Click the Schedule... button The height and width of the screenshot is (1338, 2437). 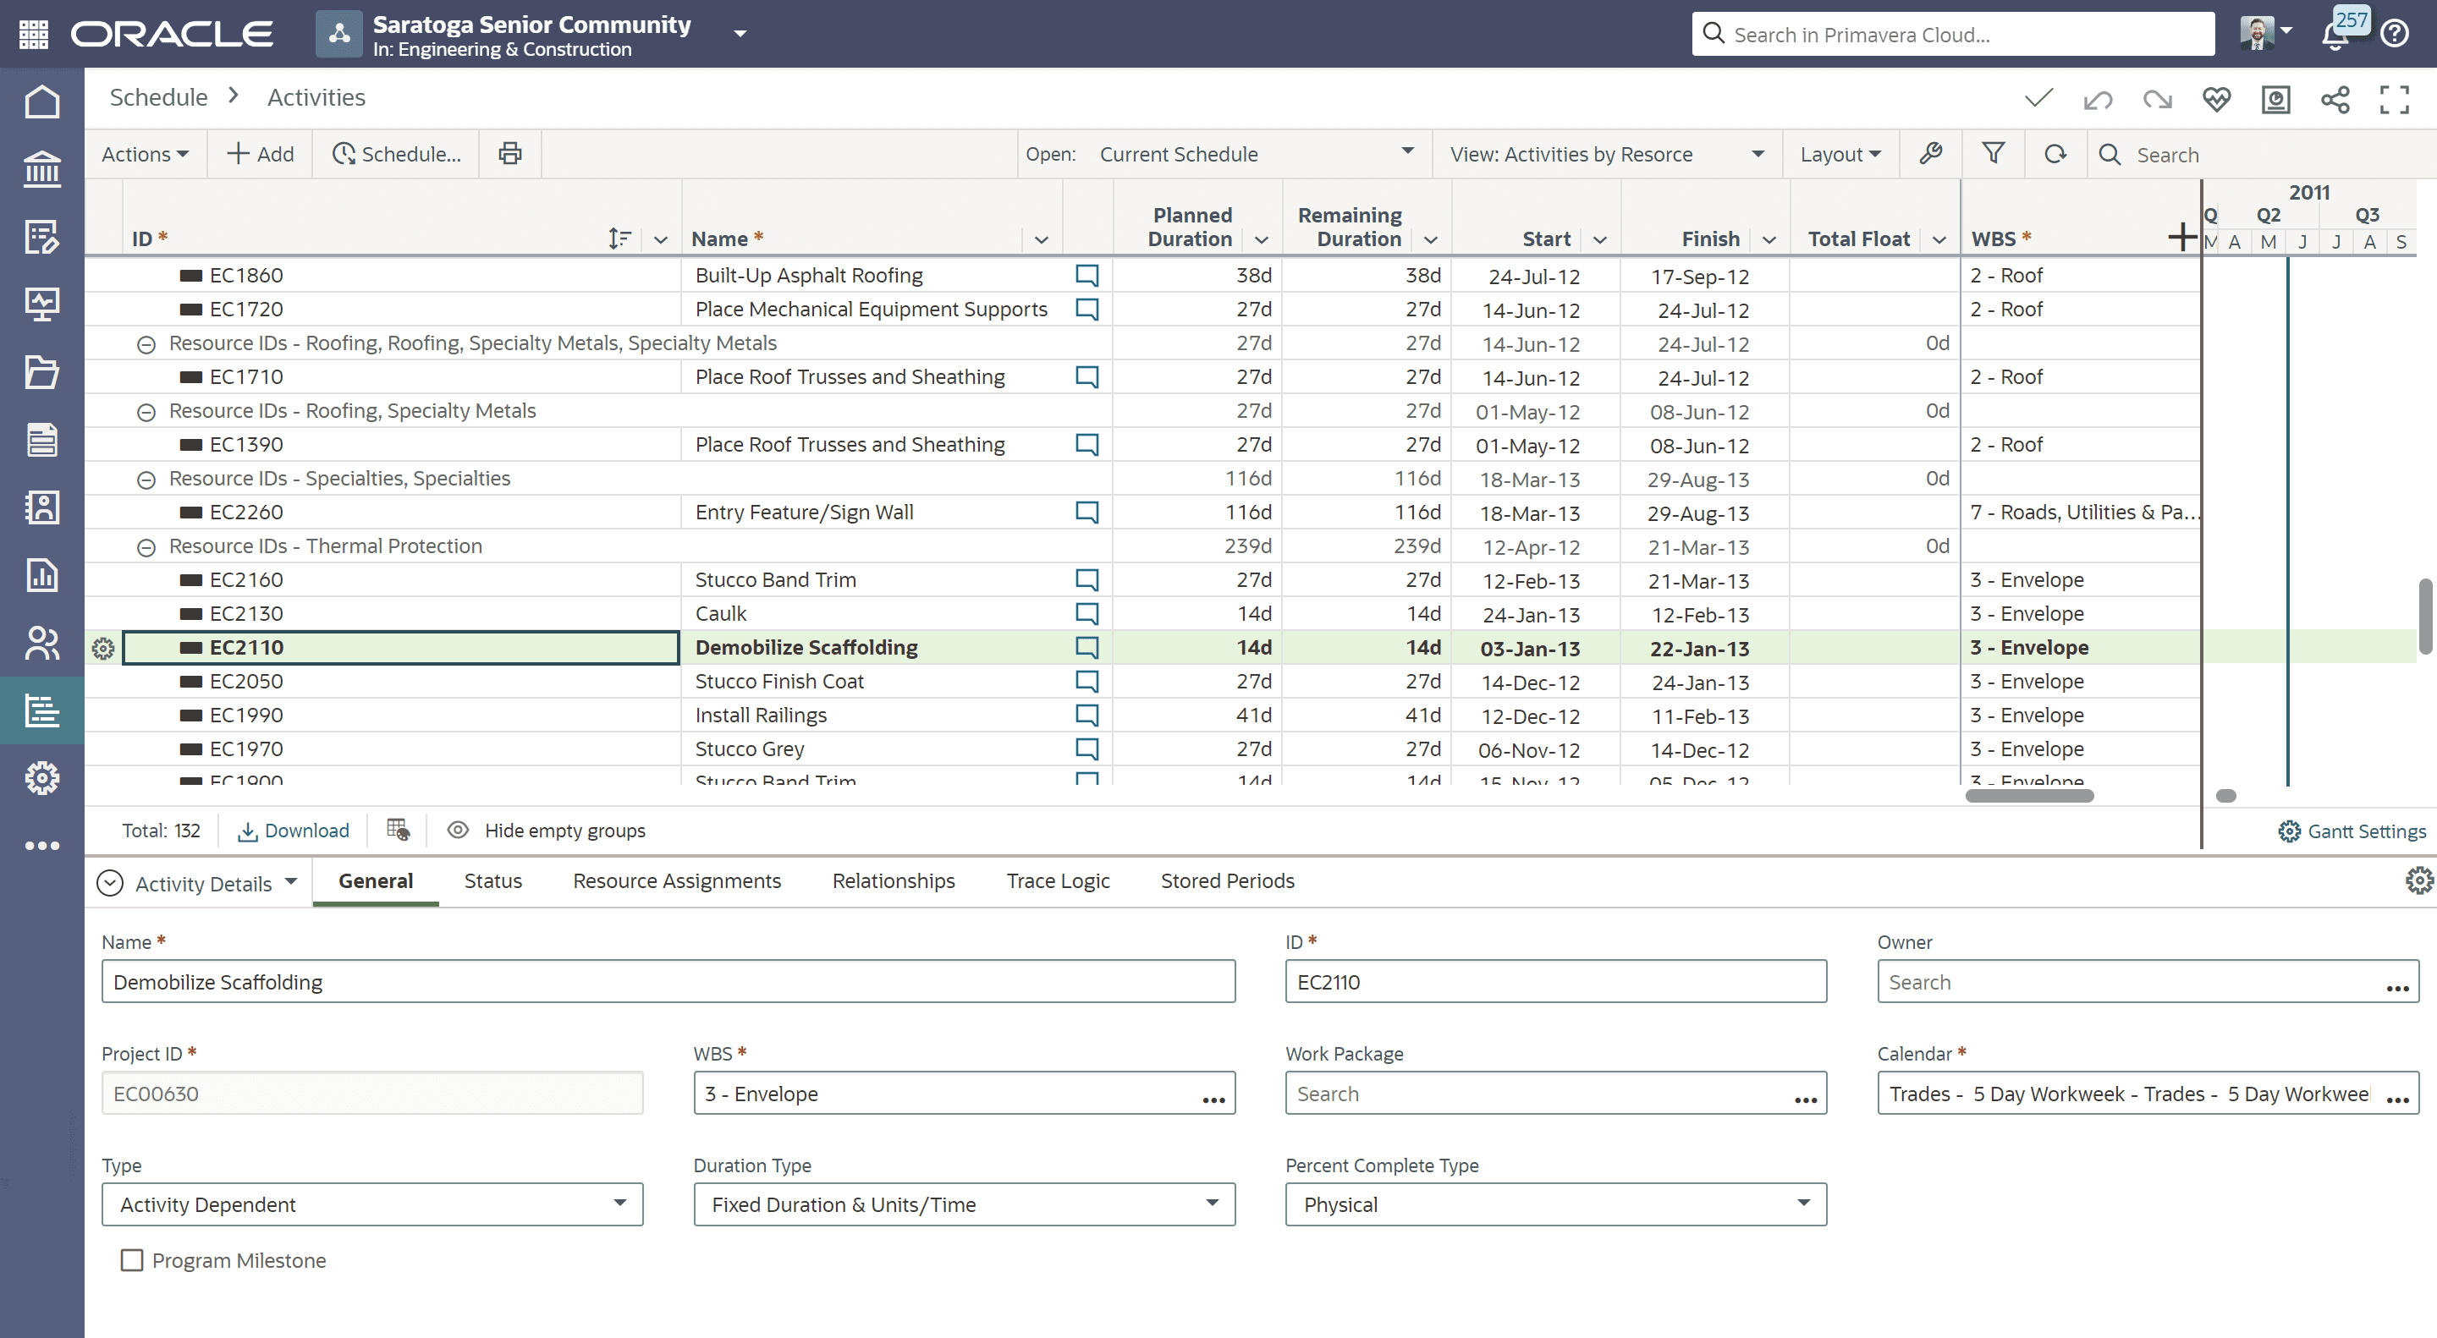click(x=398, y=153)
